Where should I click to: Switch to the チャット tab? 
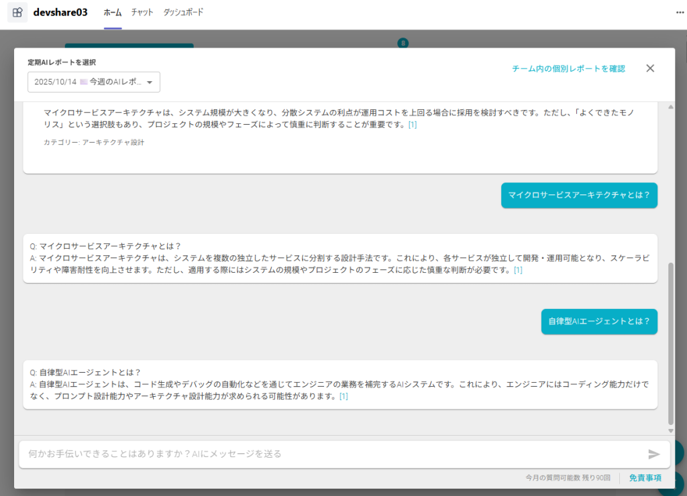pyautogui.click(x=142, y=13)
